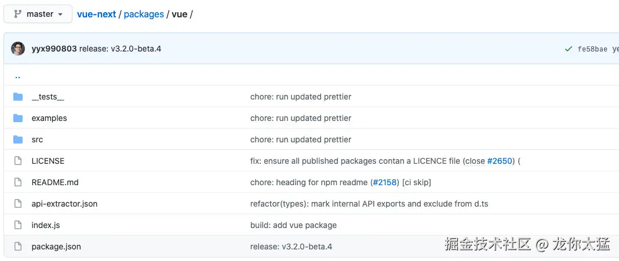Open the examples folder
The image size is (619, 261).
coord(49,118)
